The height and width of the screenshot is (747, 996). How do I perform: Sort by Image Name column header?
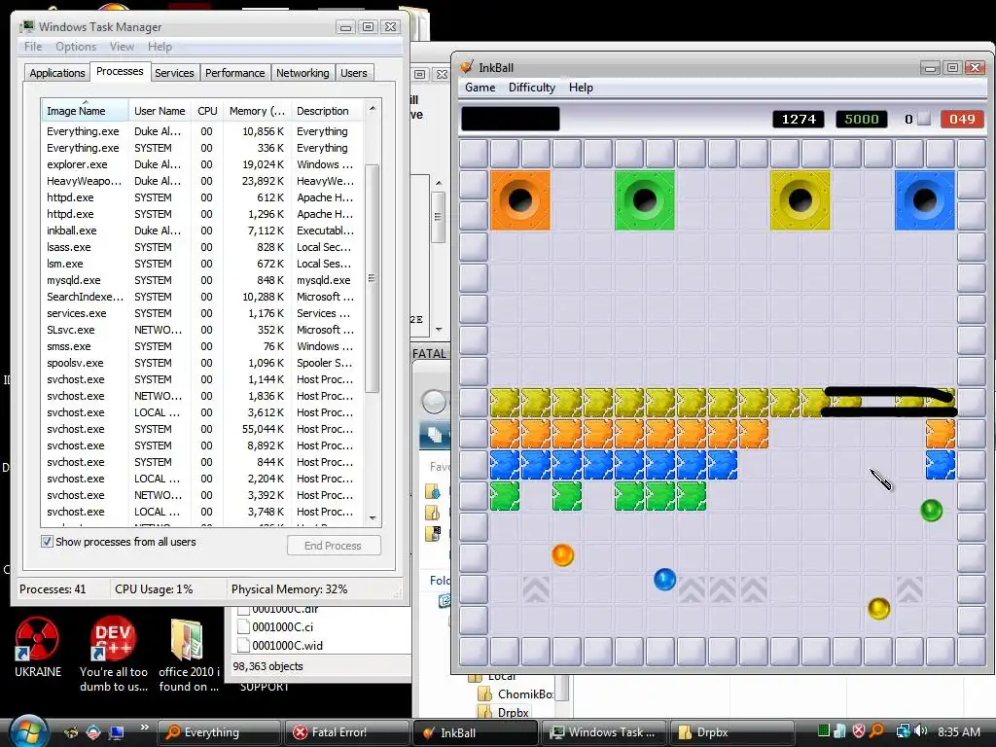[x=86, y=111]
